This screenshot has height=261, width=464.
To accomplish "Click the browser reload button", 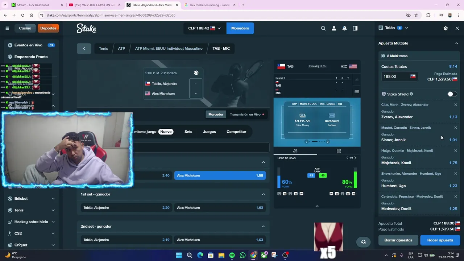I will click(22, 15).
